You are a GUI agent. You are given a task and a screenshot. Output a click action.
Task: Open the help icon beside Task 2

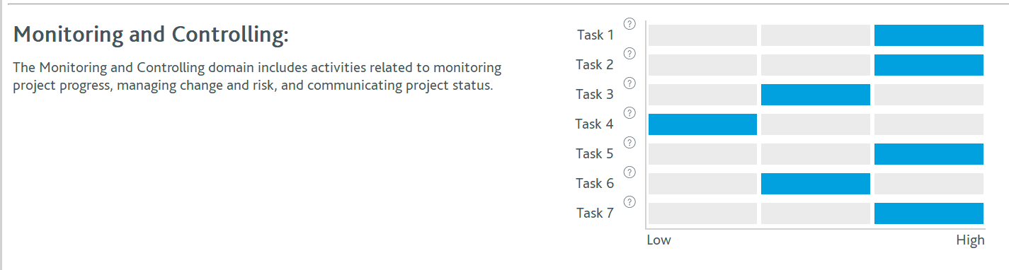pos(629,54)
